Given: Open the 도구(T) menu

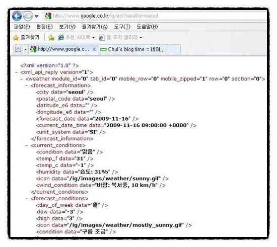Looking at the screenshot, I should [122, 27].
